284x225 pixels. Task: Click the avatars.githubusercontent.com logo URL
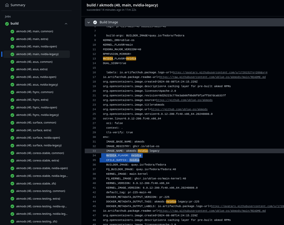click(x=220, y=72)
